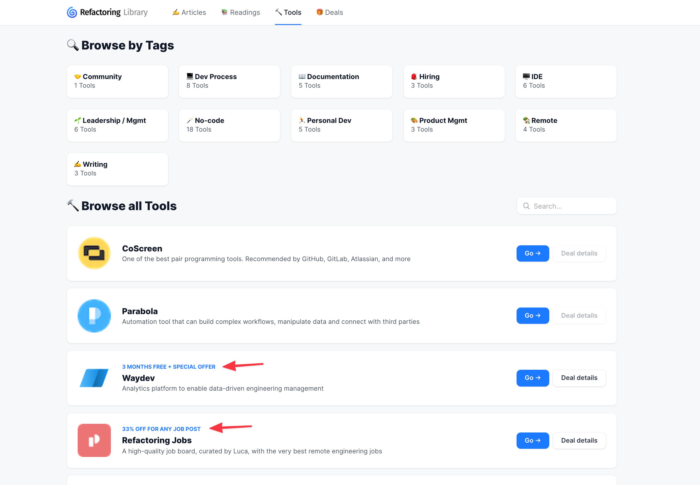
Task: Open the Hiring tag card
Action: [454, 81]
